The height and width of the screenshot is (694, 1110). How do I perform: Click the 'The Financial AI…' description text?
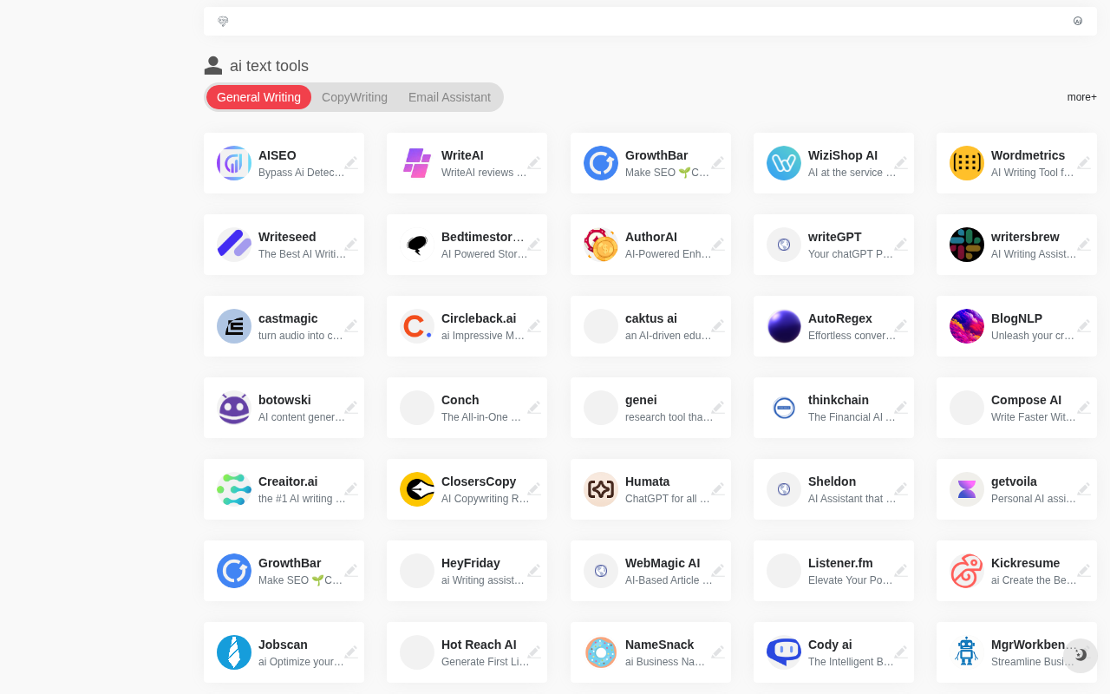pyautogui.click(x=852, y=417)
